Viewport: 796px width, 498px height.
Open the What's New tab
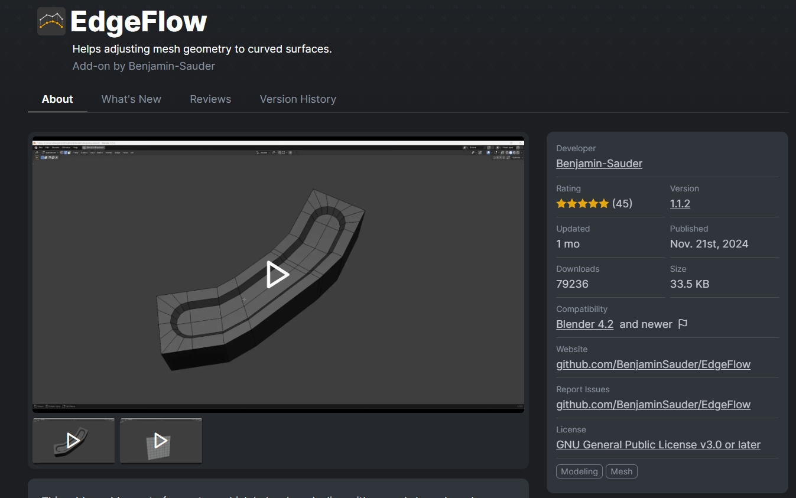(x=131, y=99)
